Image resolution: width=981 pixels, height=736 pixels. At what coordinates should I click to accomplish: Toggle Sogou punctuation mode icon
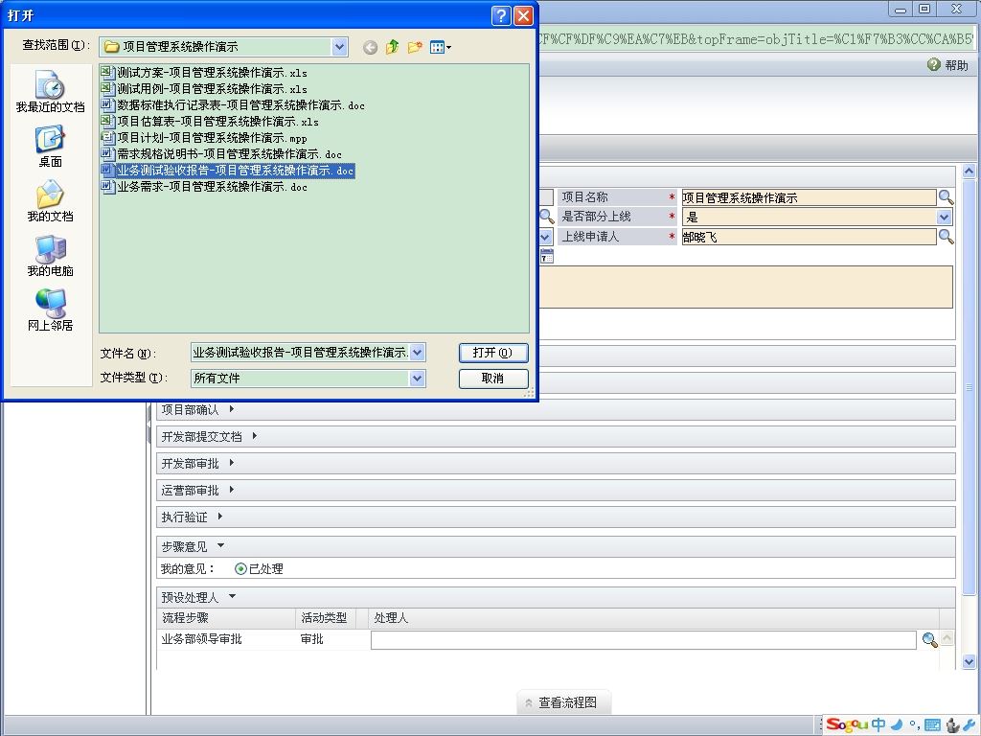[914, 726]
